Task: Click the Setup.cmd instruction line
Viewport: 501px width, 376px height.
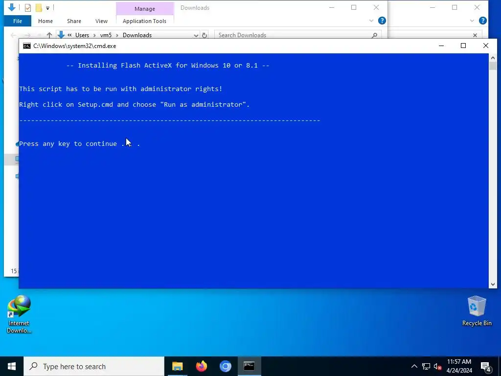Action: tap(134, 105)
